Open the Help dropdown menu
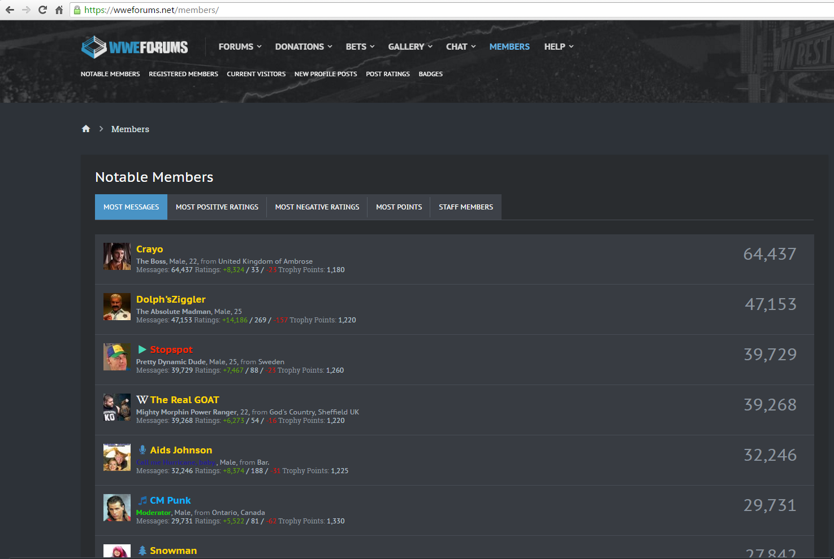This screenshot has height=559, width=834. 559,47
